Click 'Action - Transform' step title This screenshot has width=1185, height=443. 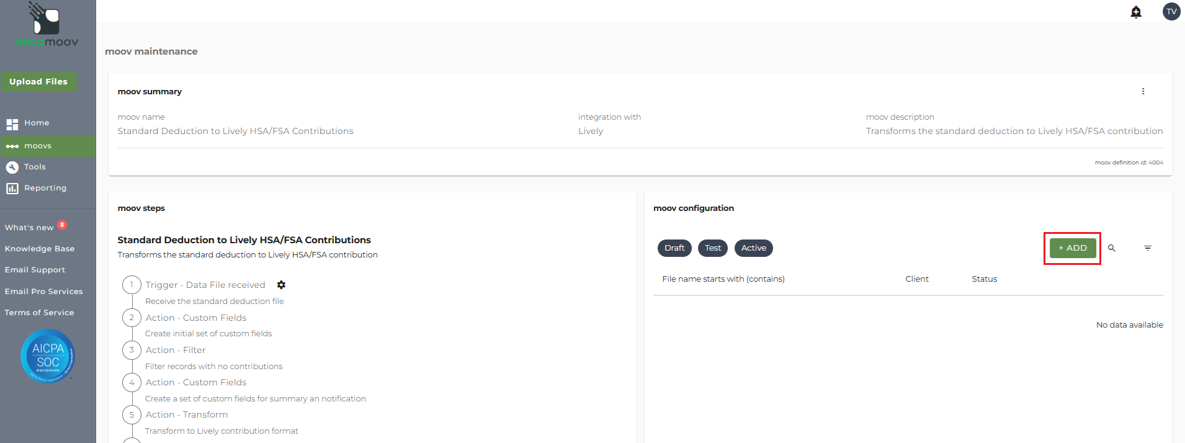click(187, 414)
